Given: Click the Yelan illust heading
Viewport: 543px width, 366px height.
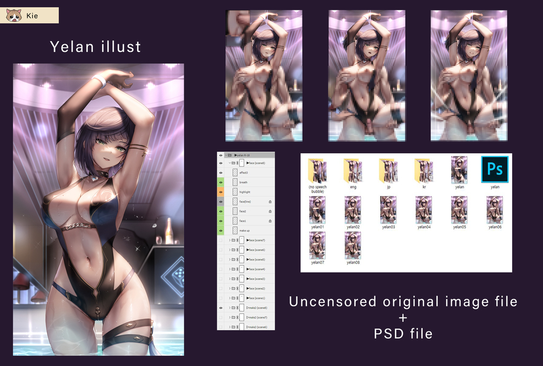Looking at the screenshot, I should [x=95, y=47].
